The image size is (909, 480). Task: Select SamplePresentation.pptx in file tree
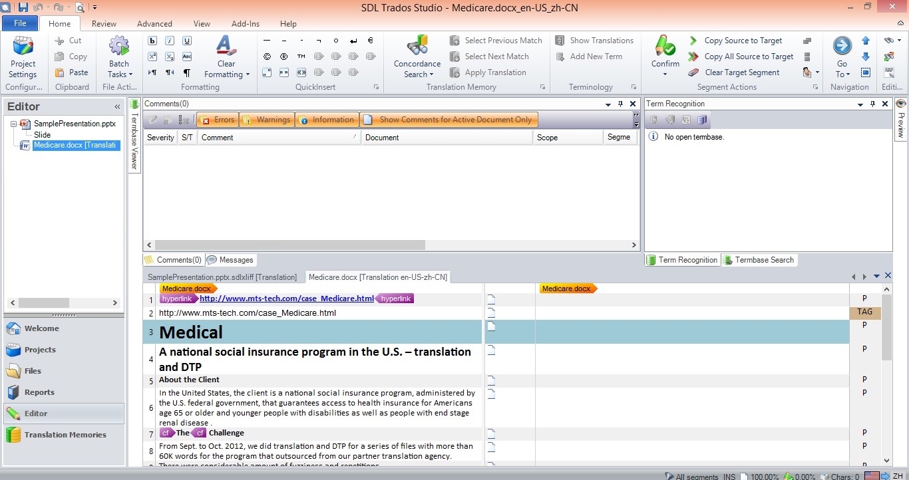pos(75,124)
